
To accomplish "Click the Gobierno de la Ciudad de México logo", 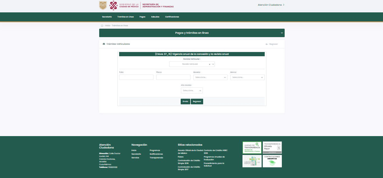I will click(x=124, y=5).
